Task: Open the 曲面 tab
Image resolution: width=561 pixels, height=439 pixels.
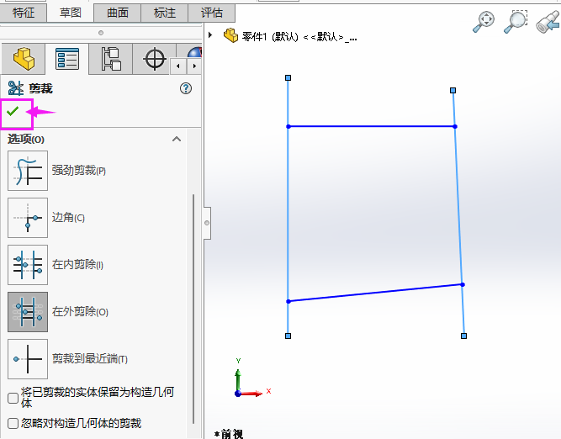Action: click(x=118, y=13)
